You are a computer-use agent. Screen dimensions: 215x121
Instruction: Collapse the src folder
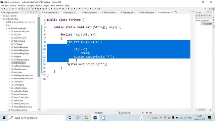pyautogui.click(x=4, y=25)
